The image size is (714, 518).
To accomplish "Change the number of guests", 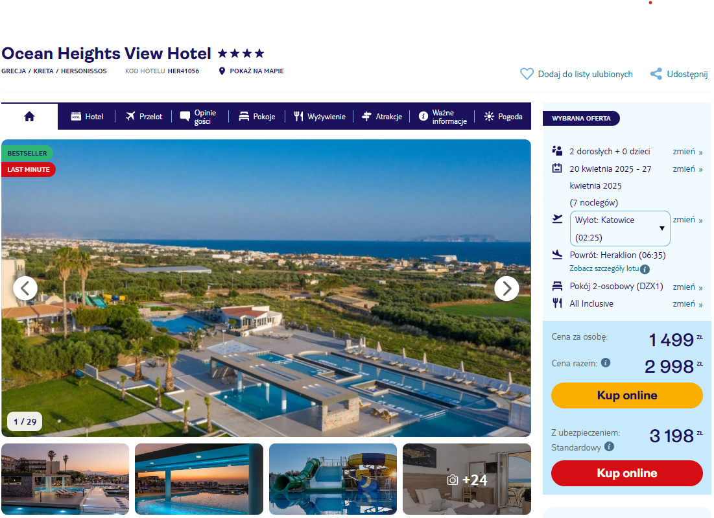I will [687, 152].
